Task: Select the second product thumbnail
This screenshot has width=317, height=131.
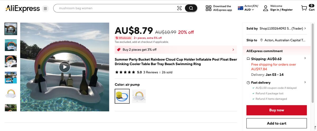Action: 11,45
